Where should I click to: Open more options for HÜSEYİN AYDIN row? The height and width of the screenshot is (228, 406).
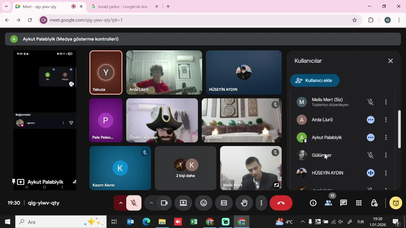[386, 173]
